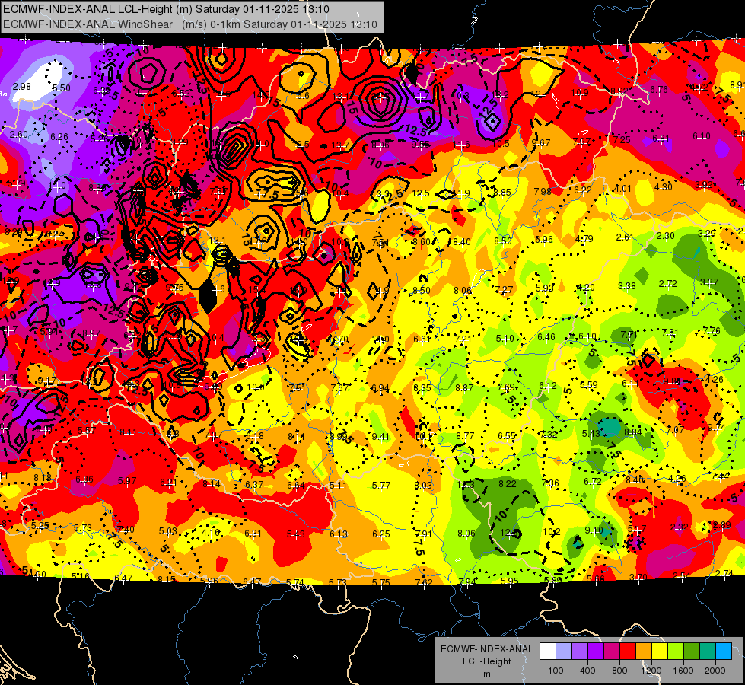Click the map value '10.9'

[580, 93]
